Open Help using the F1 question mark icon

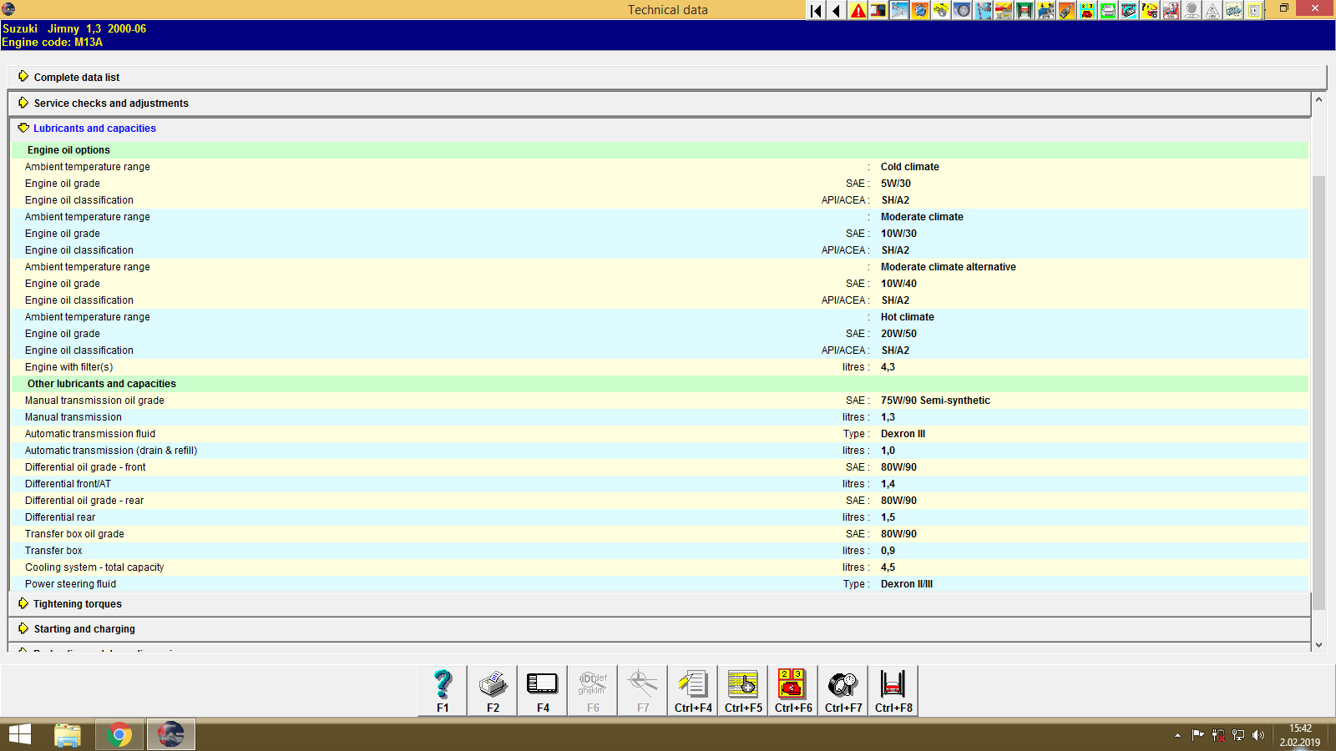coord(441,689)
